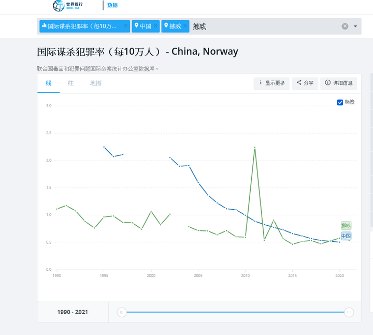Click the left handle of the year range slider

pos(122,312)
